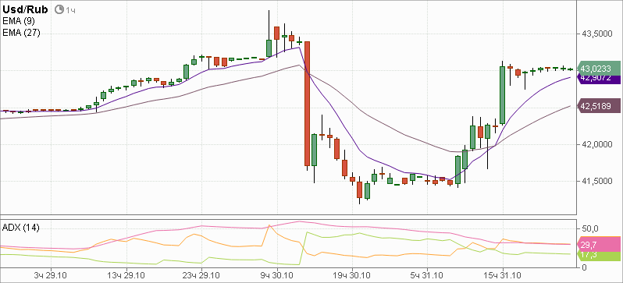The height and width of the screenshot is (283, 623).
Task: Click the EMA (9) indicator label
Action: [x=18, y=21]
